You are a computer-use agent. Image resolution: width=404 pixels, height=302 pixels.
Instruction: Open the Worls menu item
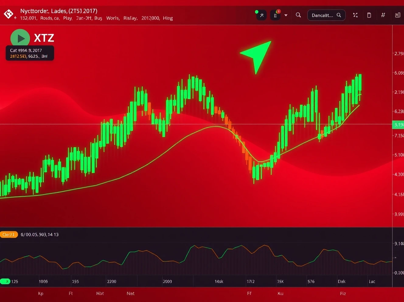113,18
